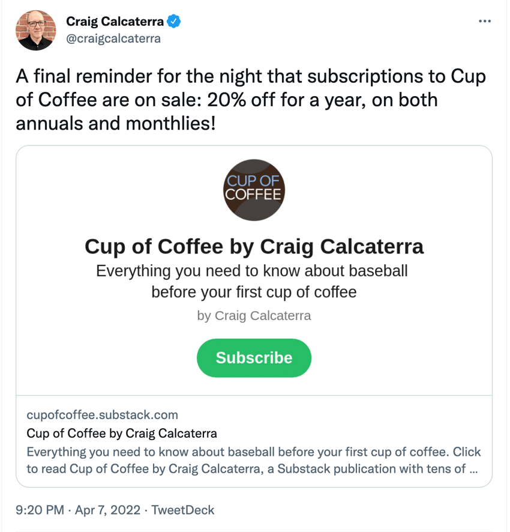Click the Cup of Coffee circular logo
This screenshot has height=532, width=510.
point(254,190)
